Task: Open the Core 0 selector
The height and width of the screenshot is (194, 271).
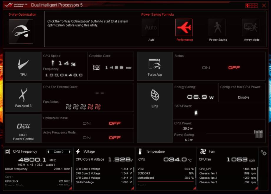Action: [59, 152]
